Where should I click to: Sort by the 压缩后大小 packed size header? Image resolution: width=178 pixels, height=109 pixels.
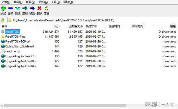coord(76,26)
